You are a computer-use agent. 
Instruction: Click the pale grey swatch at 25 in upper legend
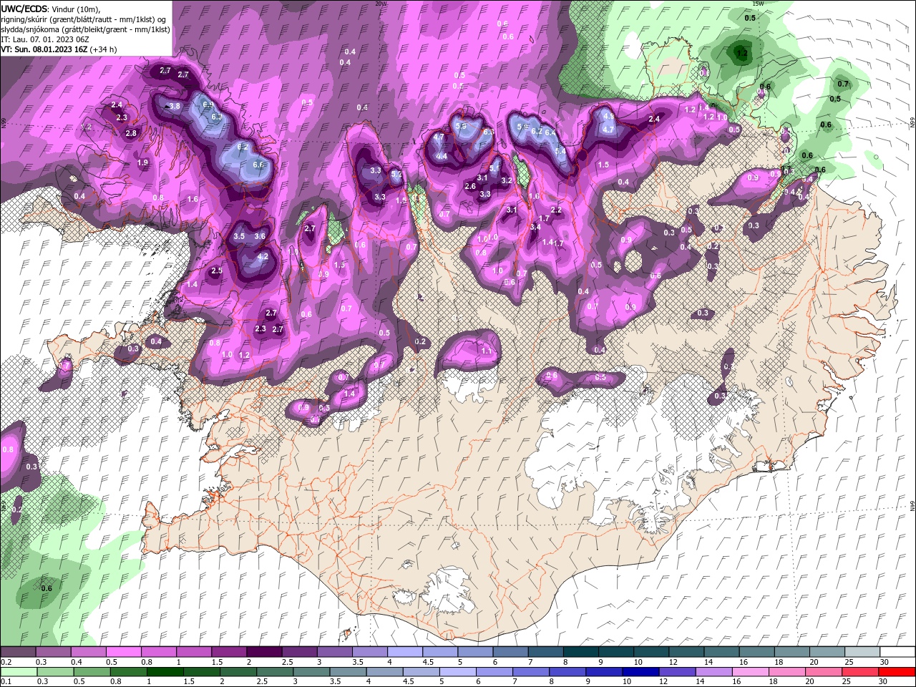click(x=862, y=652)
